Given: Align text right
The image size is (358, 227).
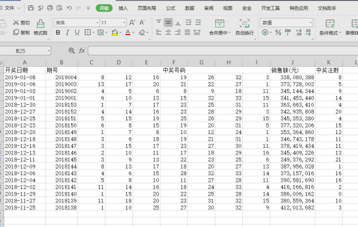Looking at the screenshot, I should pos(178,32).
